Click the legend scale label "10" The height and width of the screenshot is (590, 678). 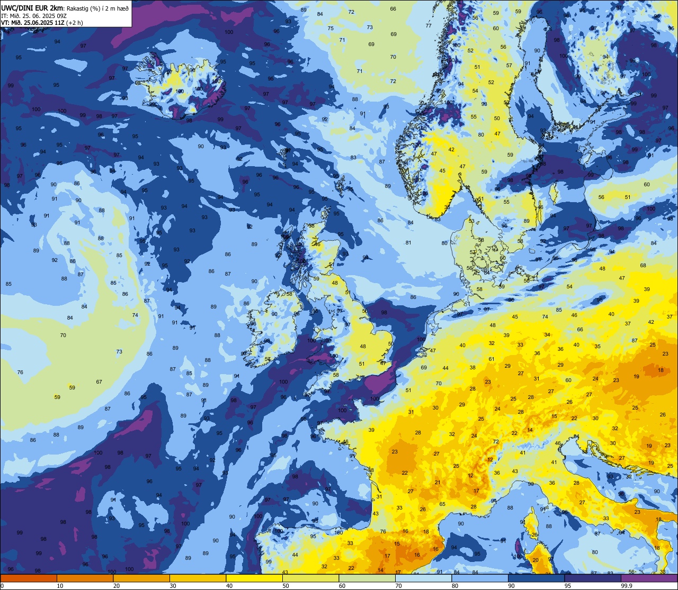pos(60,586)
